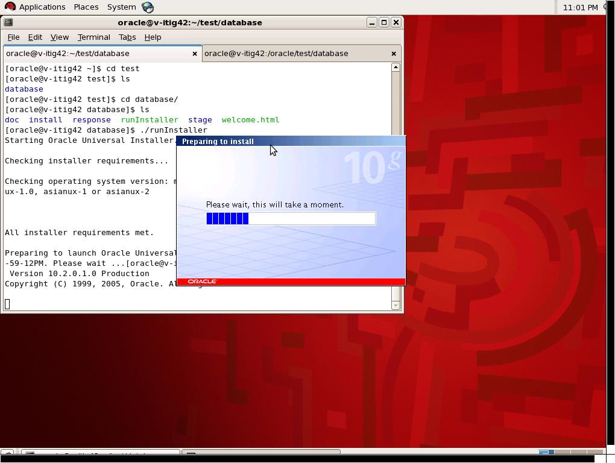Screen dimensions: 615x463
Task: Open the terminal File menu
Action: coord(13,37)
